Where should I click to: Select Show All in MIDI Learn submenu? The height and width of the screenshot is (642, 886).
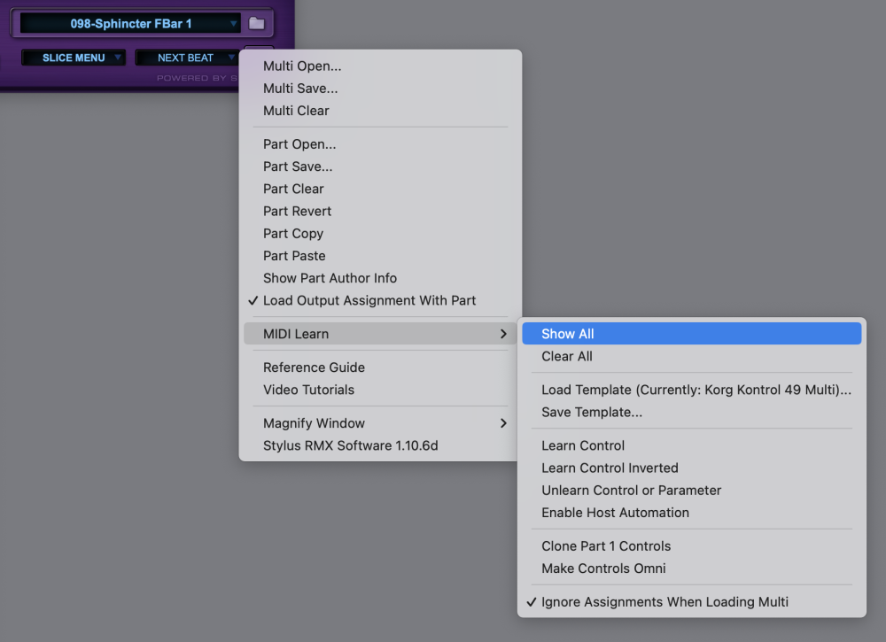[568, 334]
